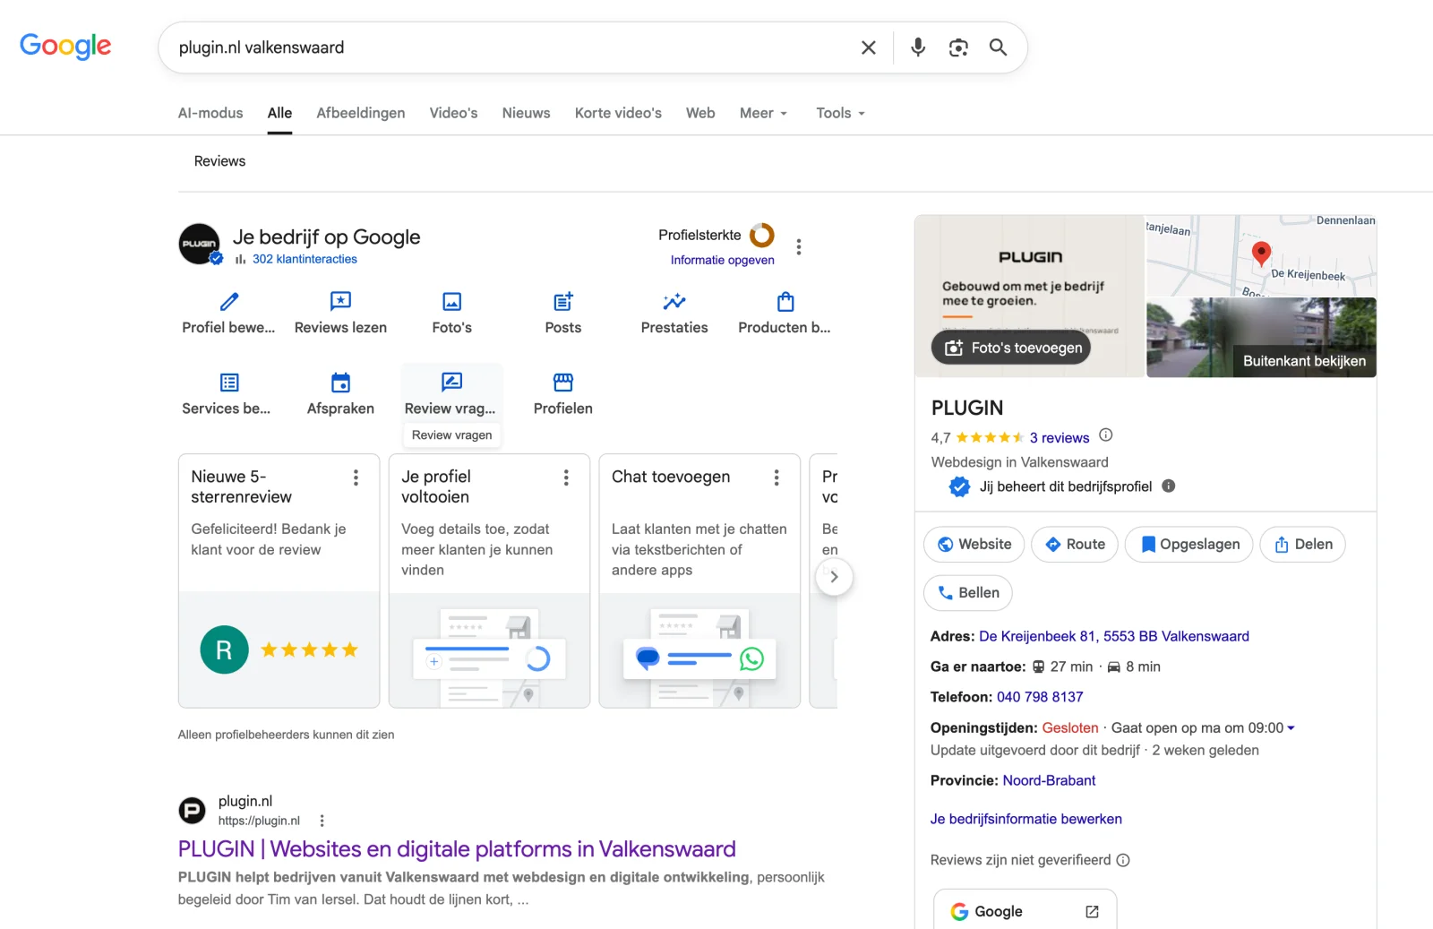The height and width of the screenshot is (929, 1433).
Task: Click the plugin.nl favicon in search result
Action: pos(192,811)
